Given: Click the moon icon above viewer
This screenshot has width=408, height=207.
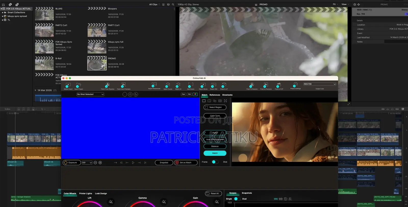Looking at the screenshot, I should (136, 94).
